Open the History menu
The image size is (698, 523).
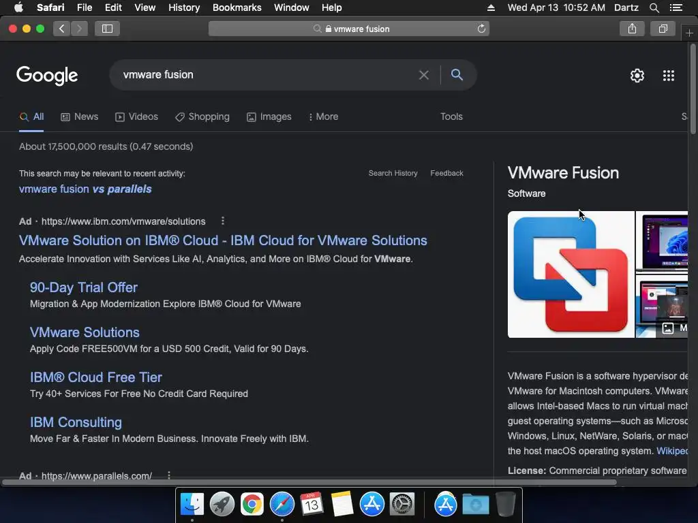[184, 7]
